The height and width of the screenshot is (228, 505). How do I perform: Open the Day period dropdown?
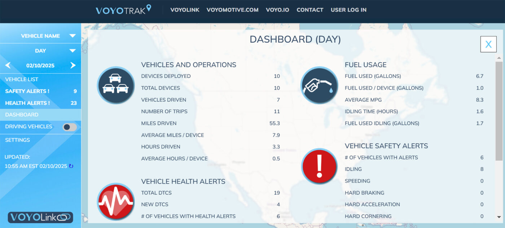pos(72,51)
